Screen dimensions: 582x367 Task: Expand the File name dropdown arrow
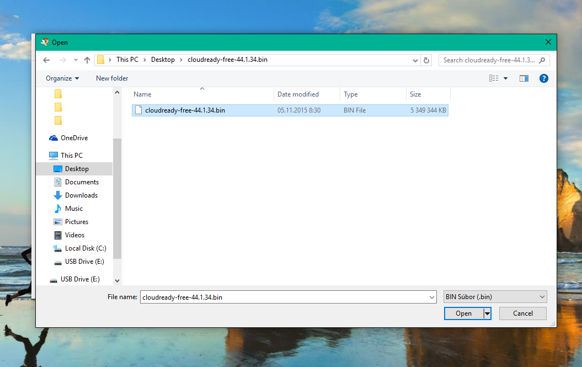432,297
